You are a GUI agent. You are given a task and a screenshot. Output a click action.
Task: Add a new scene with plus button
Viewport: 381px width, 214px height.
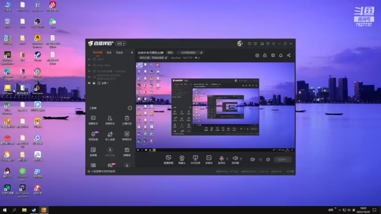click(x=132, y=52)
